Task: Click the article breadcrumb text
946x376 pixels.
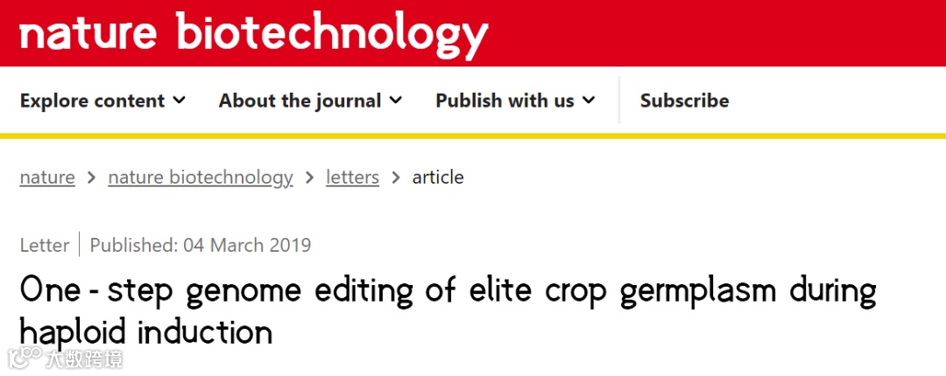Action: coord(438,178)
